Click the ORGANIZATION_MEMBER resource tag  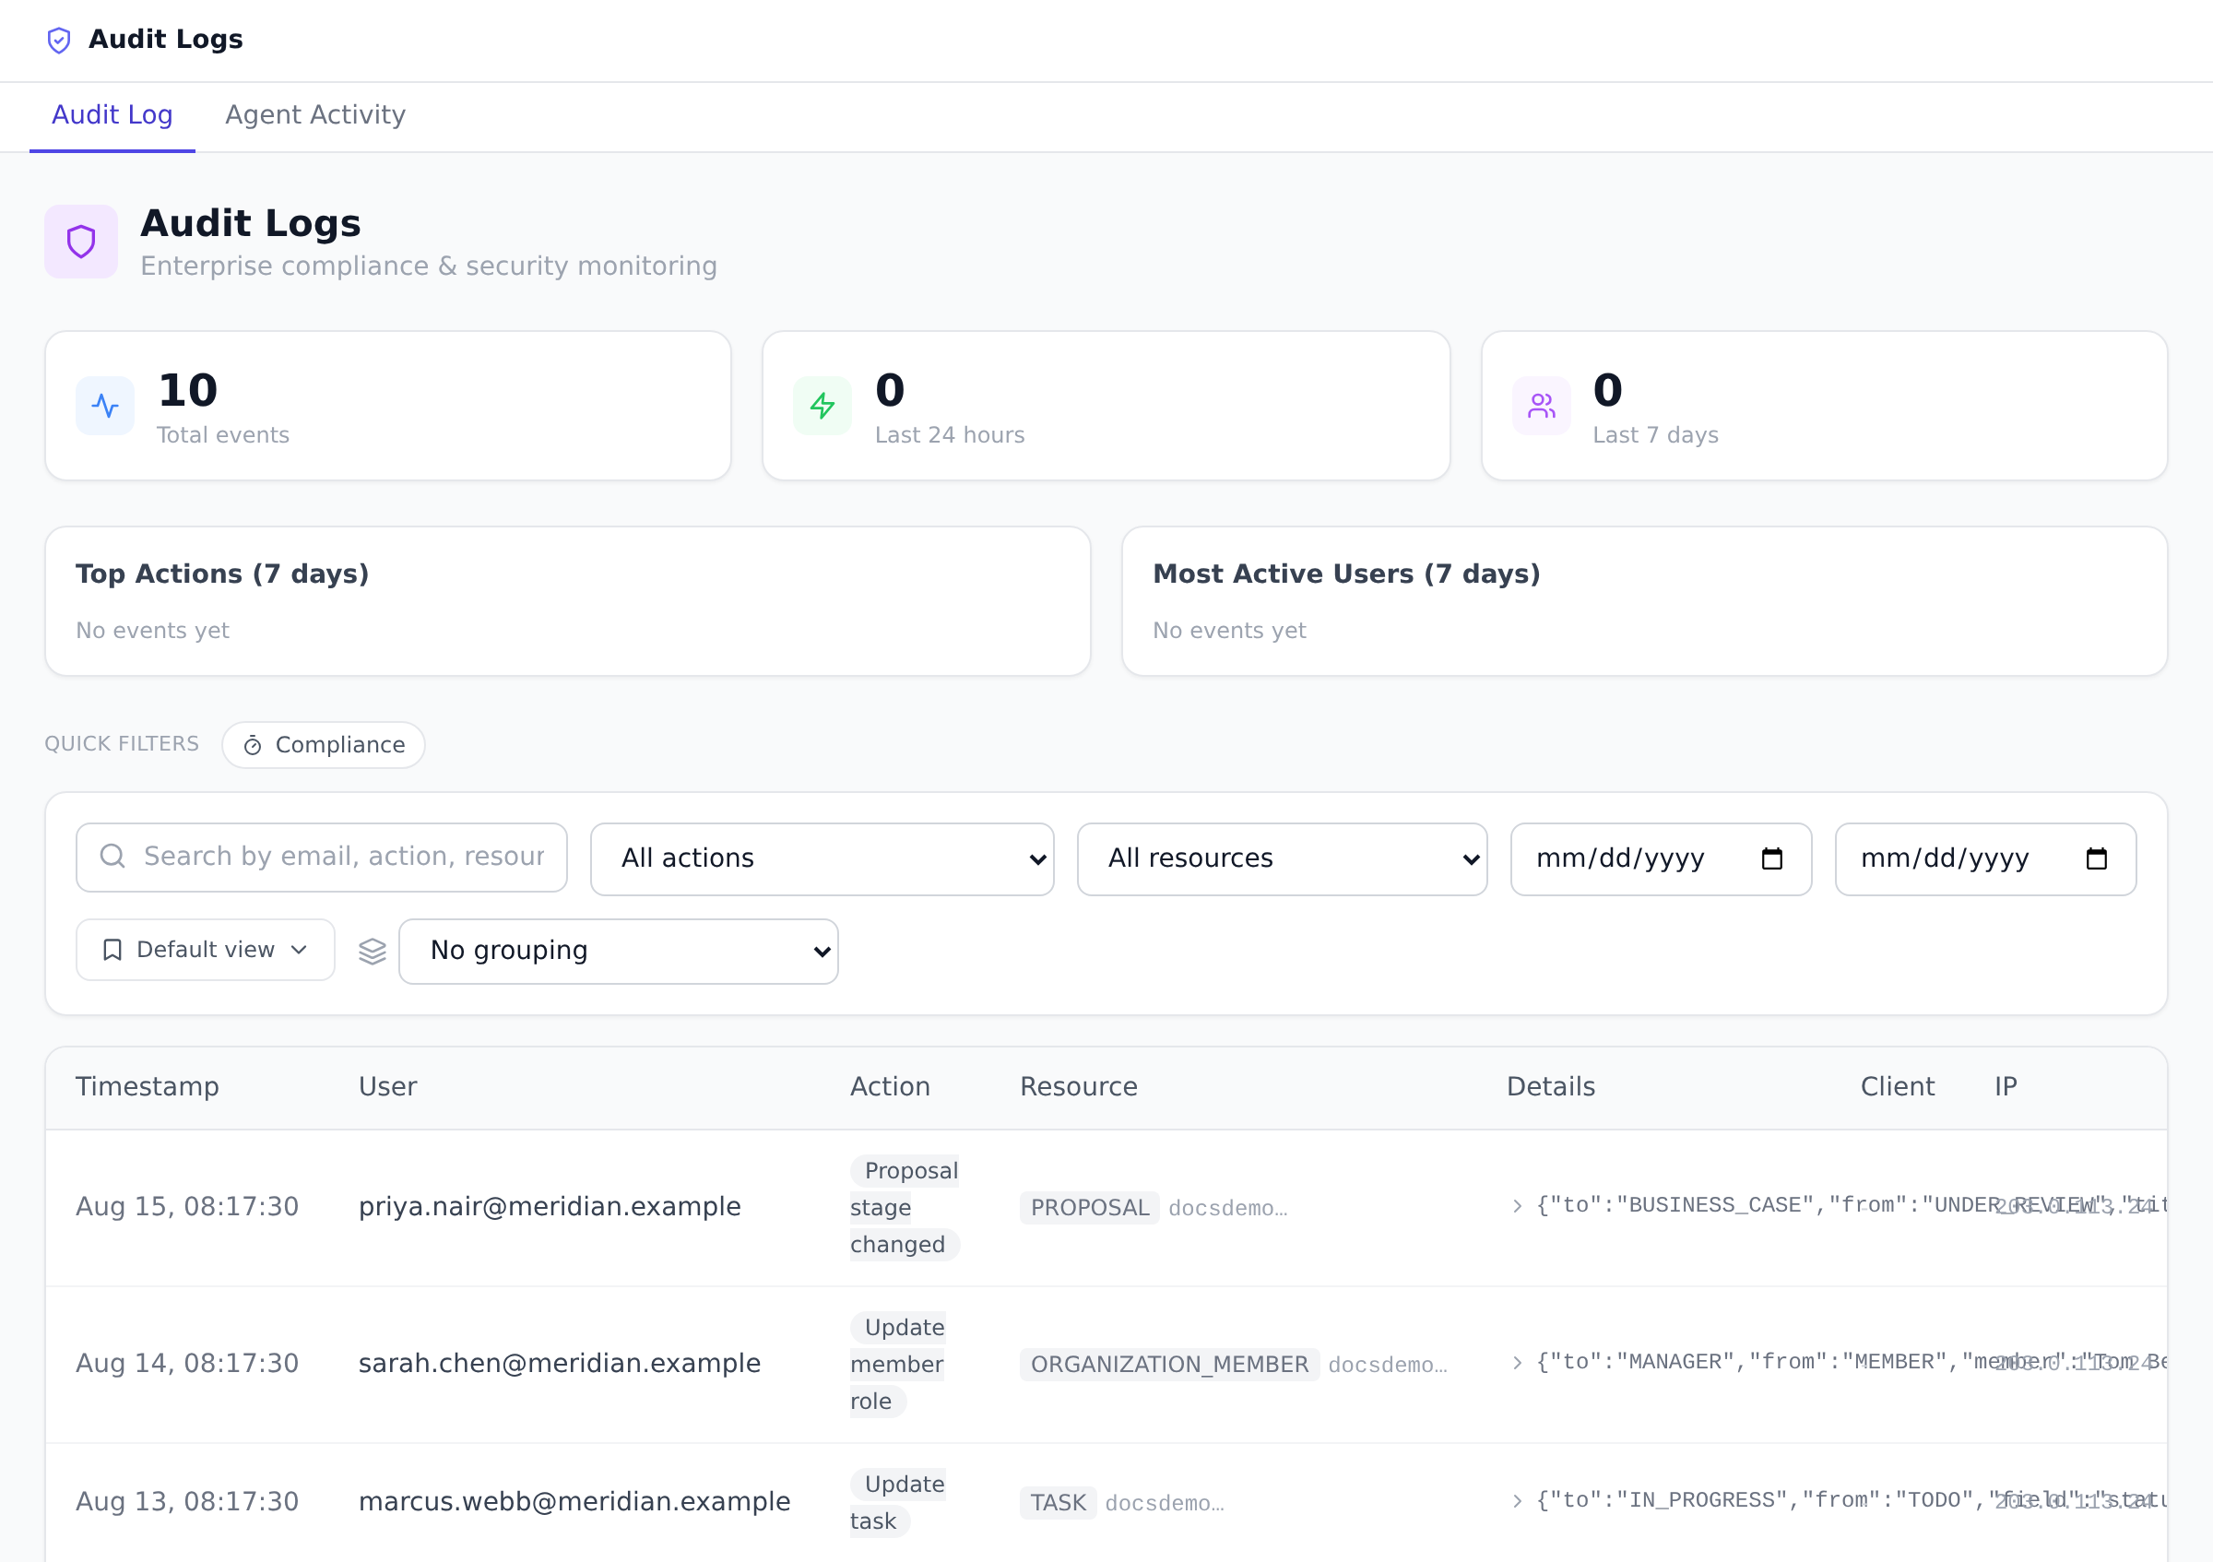1169,1365
